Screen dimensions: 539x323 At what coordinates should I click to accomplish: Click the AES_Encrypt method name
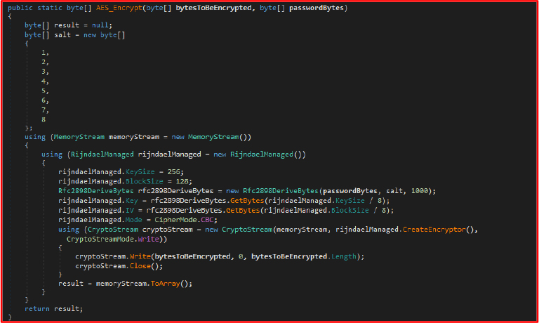click(x=119, y=8)
